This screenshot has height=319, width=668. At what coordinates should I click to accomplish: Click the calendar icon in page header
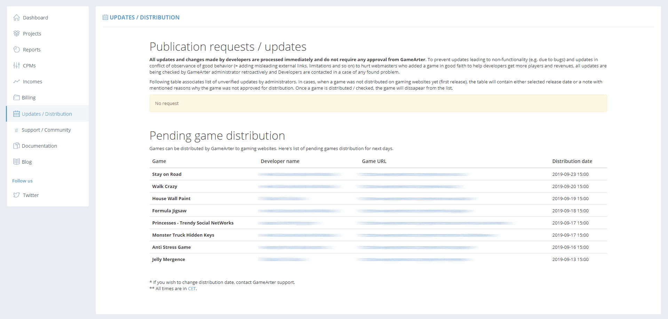pos(105,17)
